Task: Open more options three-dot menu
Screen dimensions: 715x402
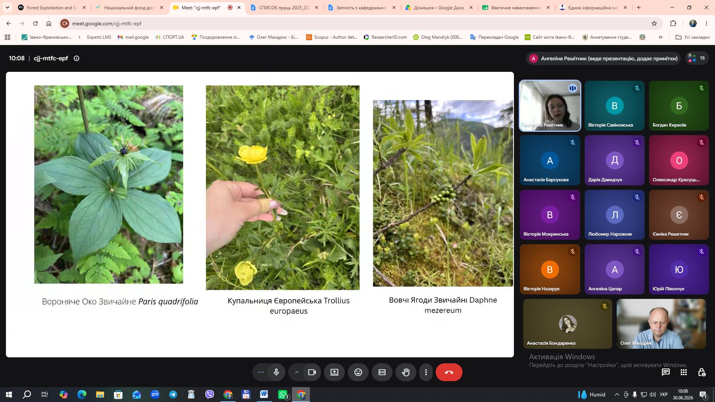Action: (426, 372)
